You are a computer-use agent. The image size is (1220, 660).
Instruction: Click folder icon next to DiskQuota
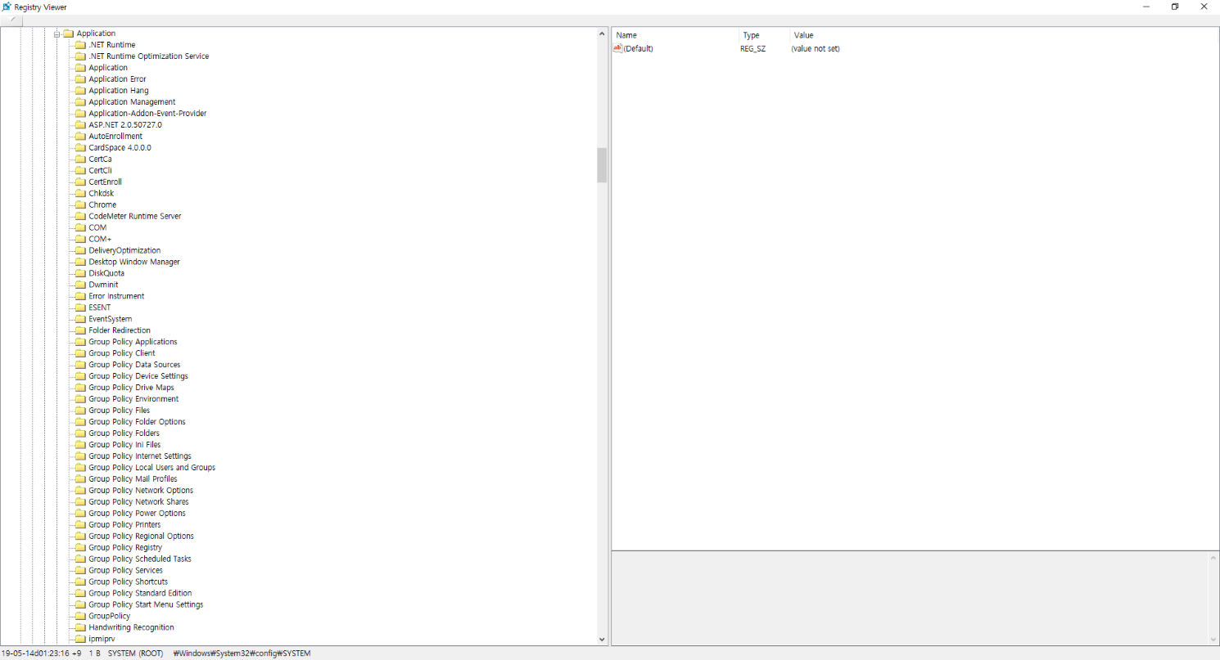80,274
